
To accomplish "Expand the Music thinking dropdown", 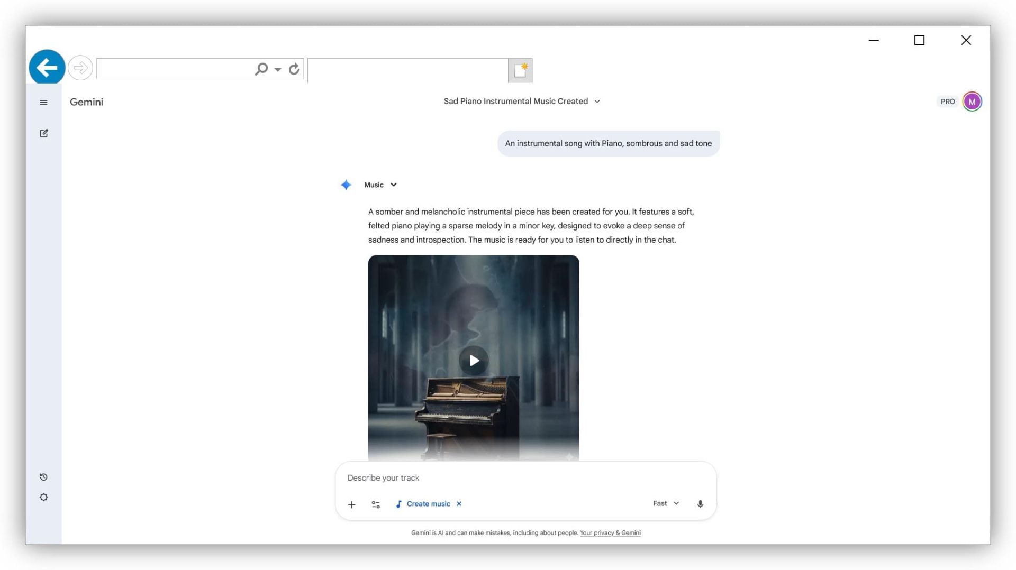I will tap(380, 185).
